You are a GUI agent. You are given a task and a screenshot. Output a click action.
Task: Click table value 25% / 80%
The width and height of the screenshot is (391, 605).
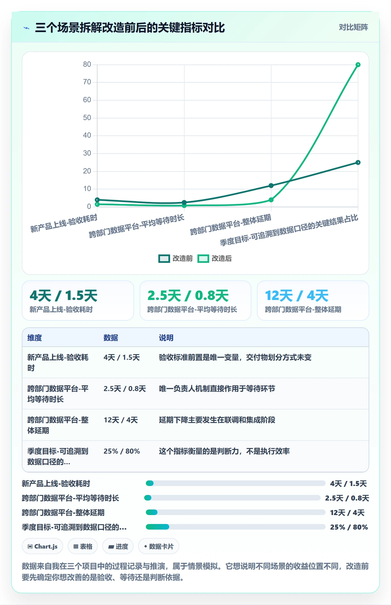point(122,451)
